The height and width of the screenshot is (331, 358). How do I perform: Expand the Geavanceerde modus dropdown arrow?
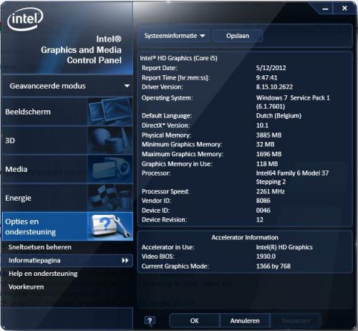(127, 86)
